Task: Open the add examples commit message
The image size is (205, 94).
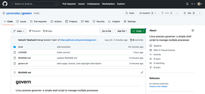Action: click(64, 47)
